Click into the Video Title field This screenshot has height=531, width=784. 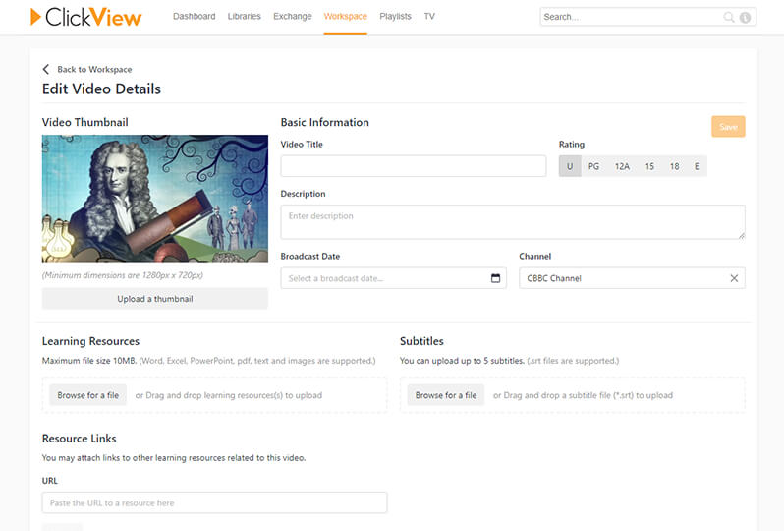[413, 166]
